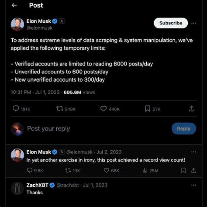This screenshot has height=207, width=207.
Task: Open the main post's three-dot menu
Action: [x=194, y=23]
